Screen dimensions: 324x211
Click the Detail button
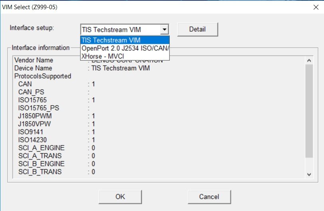click(198, 30)
